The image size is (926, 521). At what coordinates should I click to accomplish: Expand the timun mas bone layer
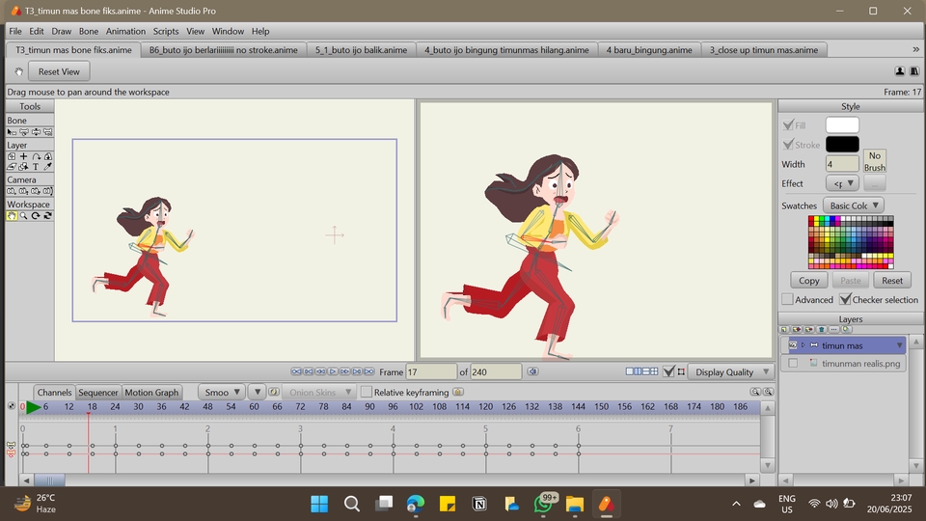(x=803, y=345)
